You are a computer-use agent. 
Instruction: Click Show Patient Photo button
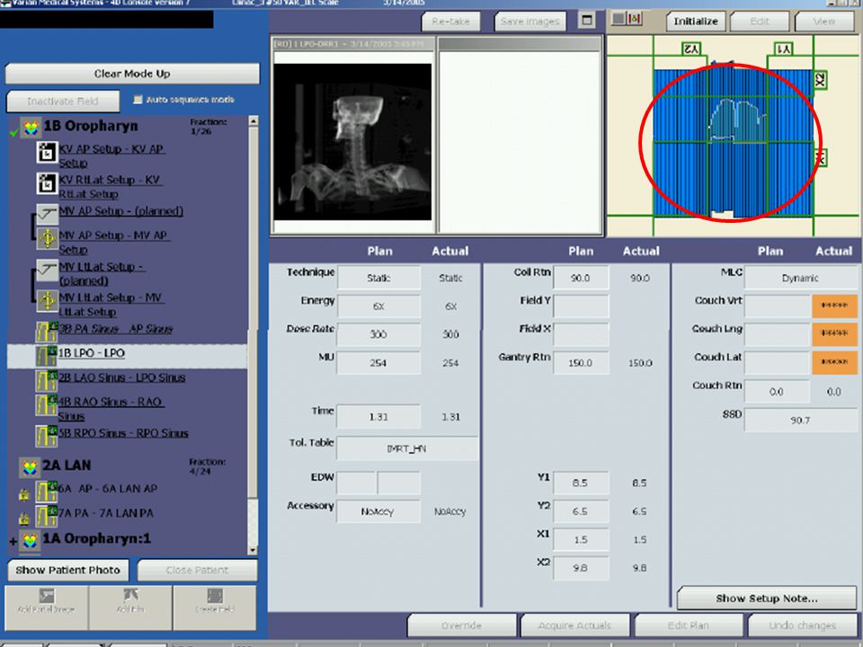(67, 570)
